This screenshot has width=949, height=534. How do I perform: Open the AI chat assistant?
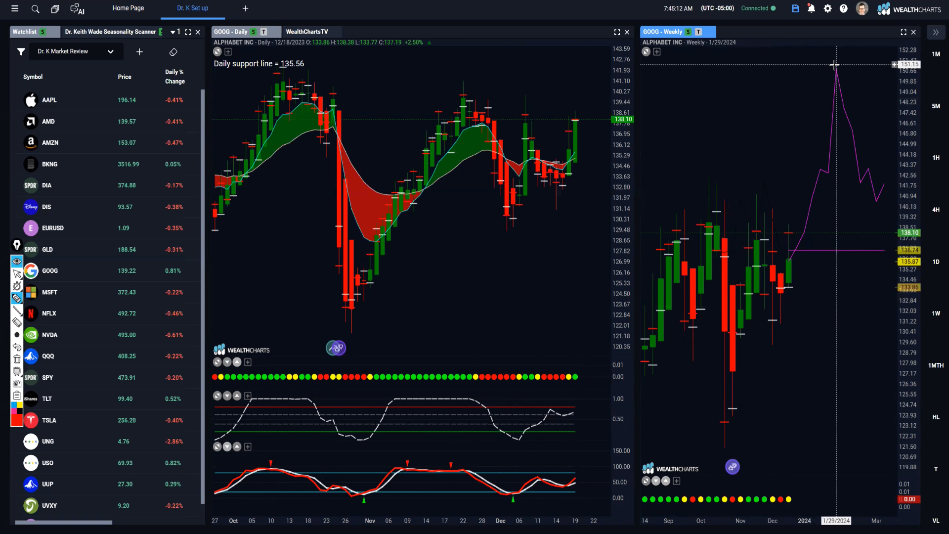tap(78, 9)
